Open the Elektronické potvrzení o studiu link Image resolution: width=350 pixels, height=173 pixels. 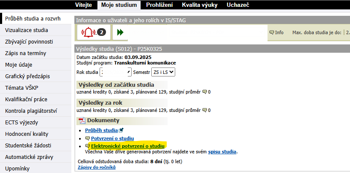click(x=128, y=146)
